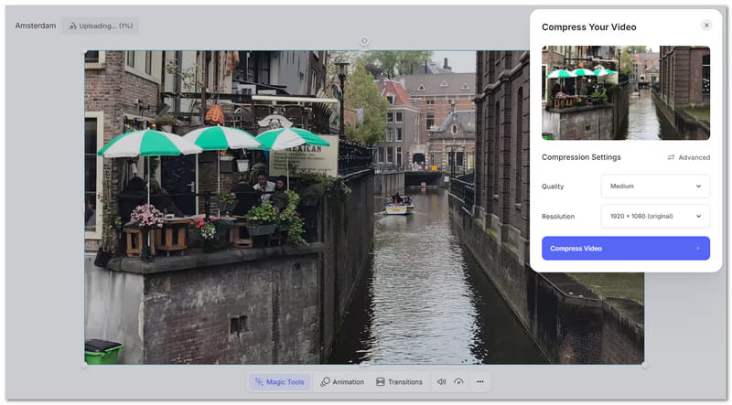Click the Magic Tools sparkle icon
The width and height of the screenshot is (732, 405).
(x=259, y=382)
